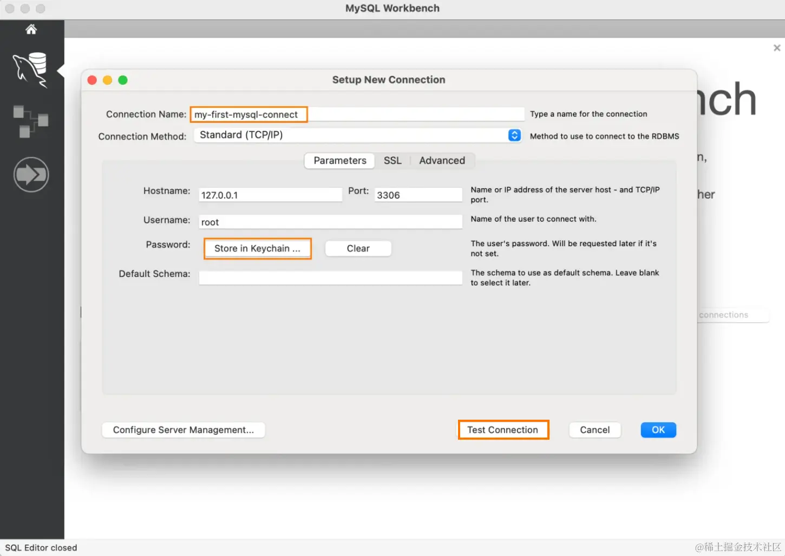The height and width of the screenshot is (556, 785).
Task: Click the Port input field
Action: 418,195
